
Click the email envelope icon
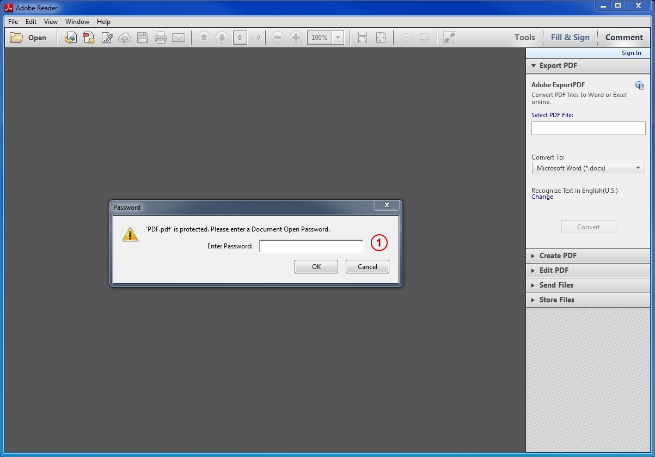179,38
